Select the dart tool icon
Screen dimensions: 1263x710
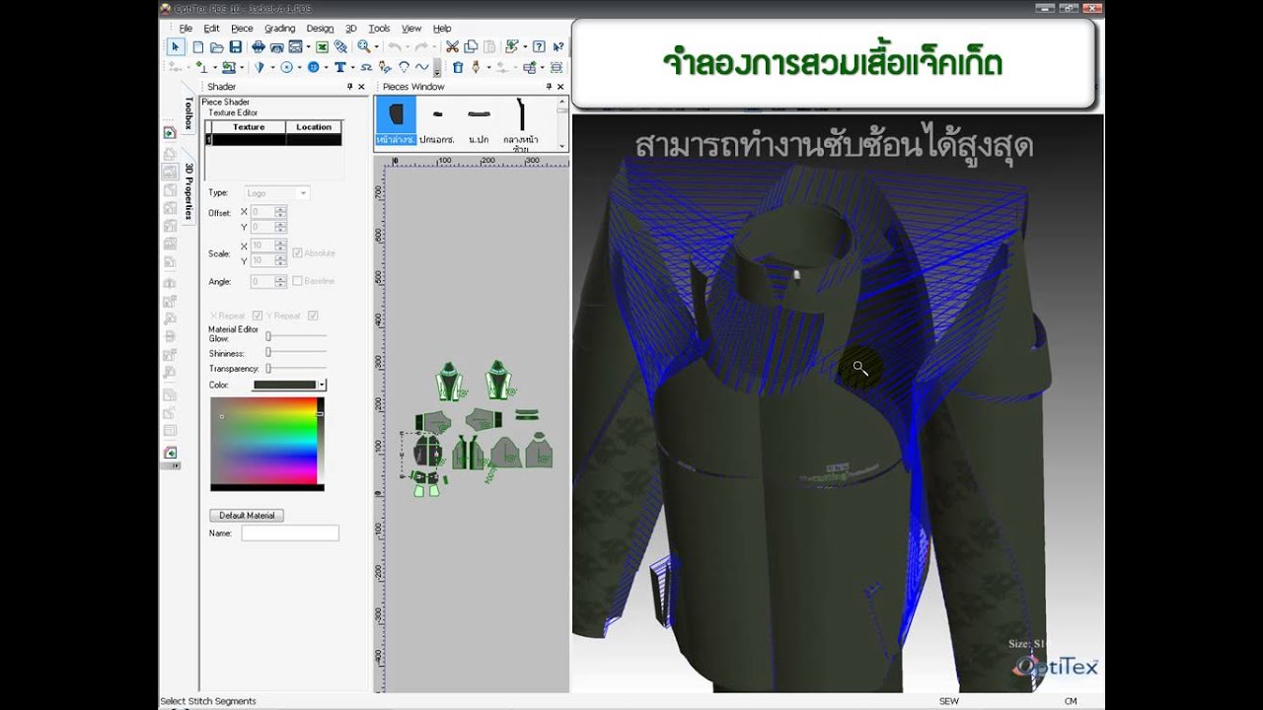click(260, 67)
